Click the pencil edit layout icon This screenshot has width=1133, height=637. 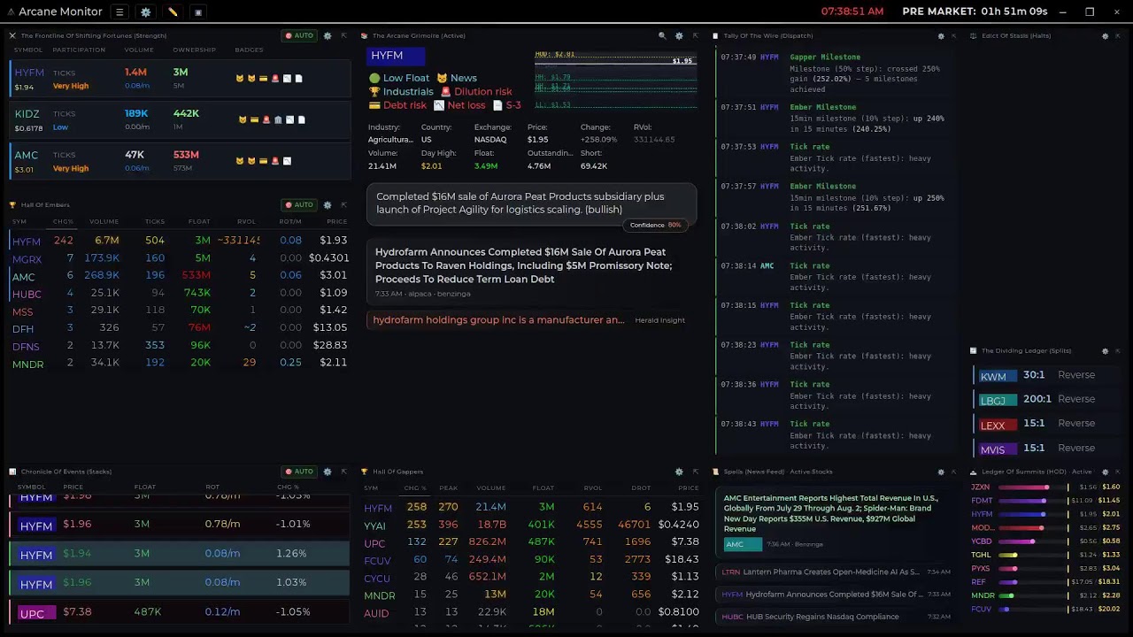tap(173, 12)
